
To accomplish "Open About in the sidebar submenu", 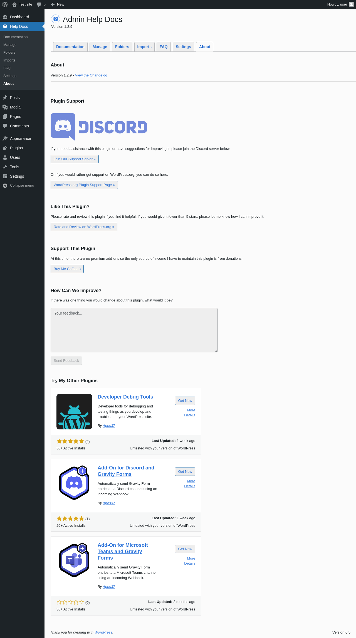I will click(9, 84).
